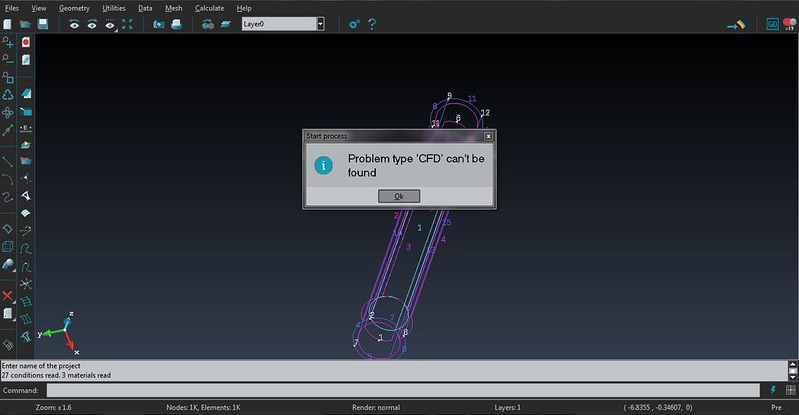
Task: Toggle to postprocess with arrow rainbow icon
Action: (x=737, y=24)
